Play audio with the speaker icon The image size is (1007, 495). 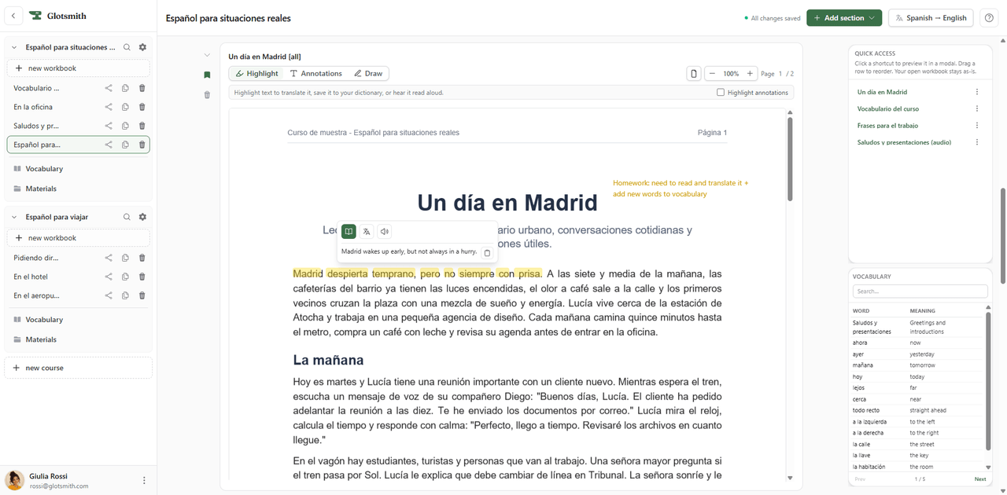[384, 231]
